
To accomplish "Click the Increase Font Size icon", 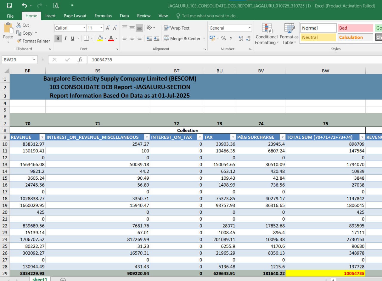I will (108, 28).
